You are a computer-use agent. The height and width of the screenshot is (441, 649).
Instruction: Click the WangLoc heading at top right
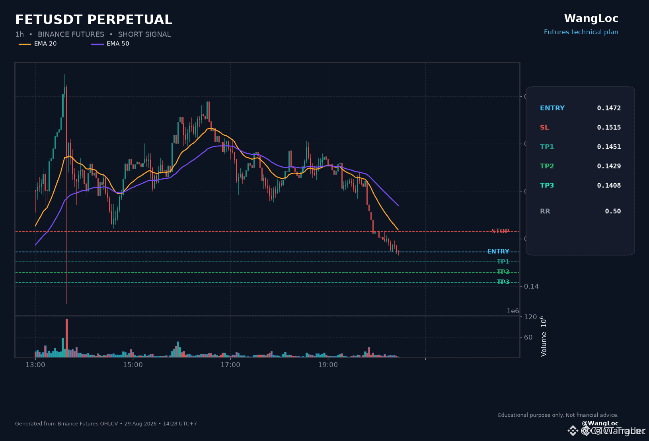coord(591,19)
